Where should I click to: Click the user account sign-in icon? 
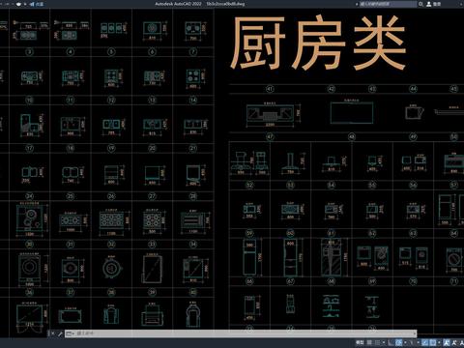(x=429, y=4)
